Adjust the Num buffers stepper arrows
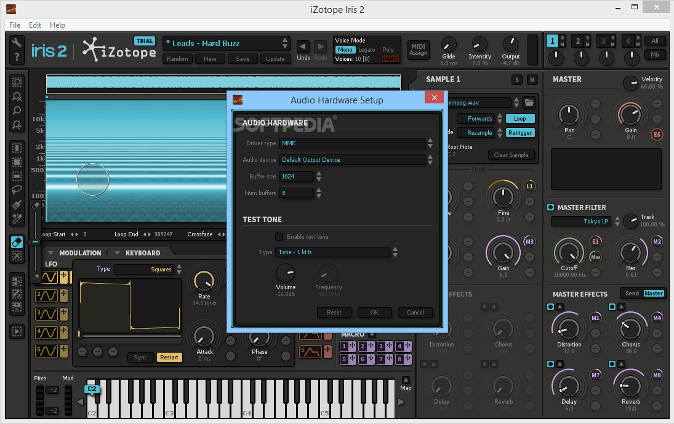The image size is (674, 424). (318, 193)
